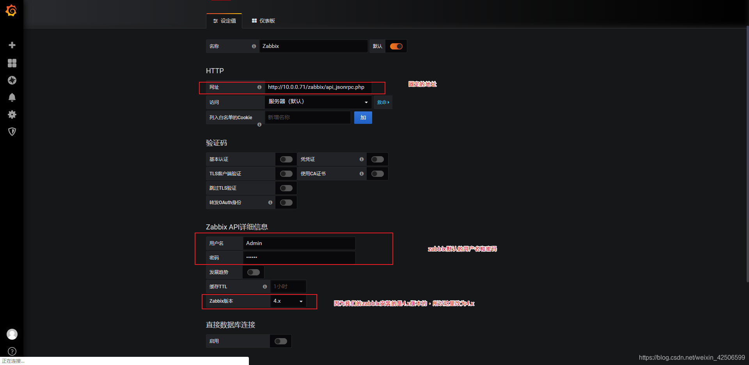The image size is (749, 365).
Task: Click the 缓存TTL 1小时 field
Action: (x=288, y=287)
